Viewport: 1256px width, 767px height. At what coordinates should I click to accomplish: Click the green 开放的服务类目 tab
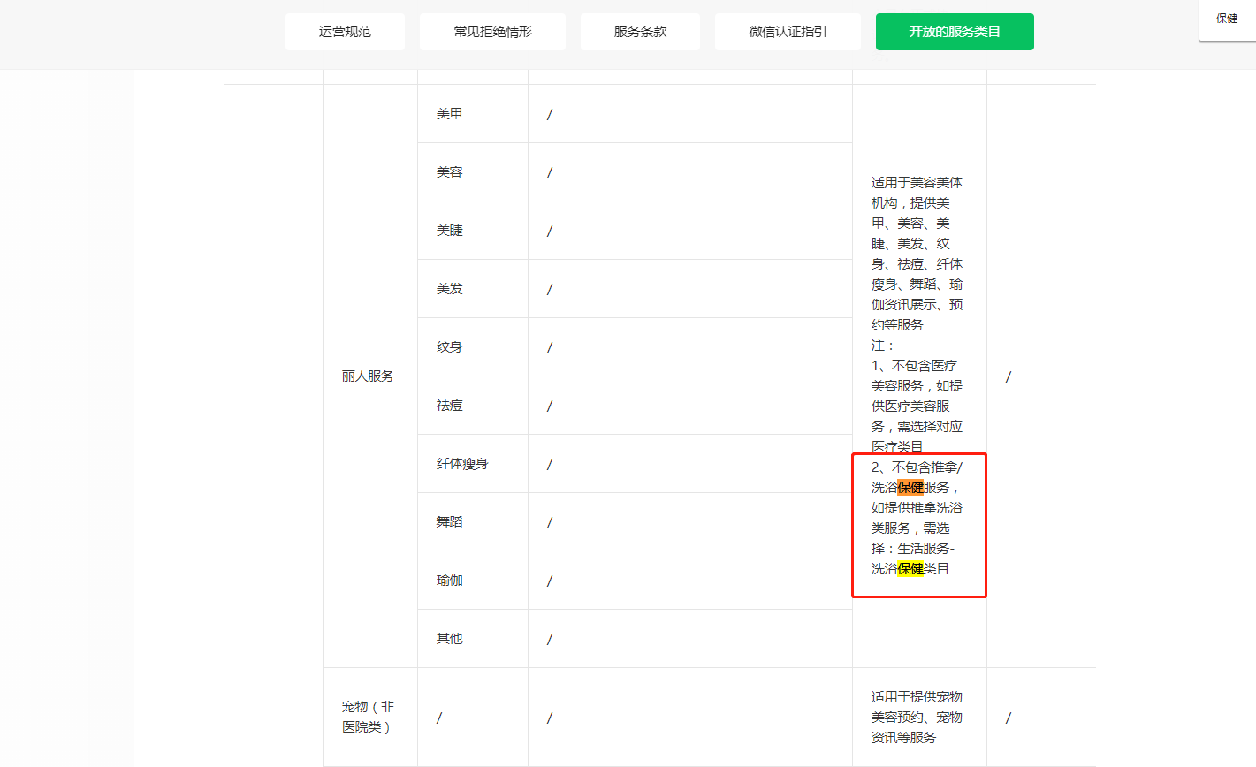pyautogui.click(x=955, y=32)
